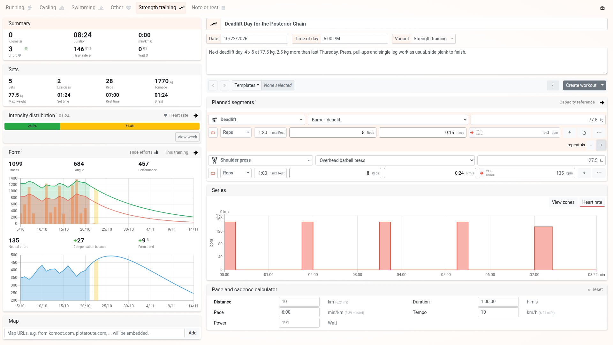This screenshot has height=345, width=613.
Task: Click the Create workout button
Action: coord(581,85)
